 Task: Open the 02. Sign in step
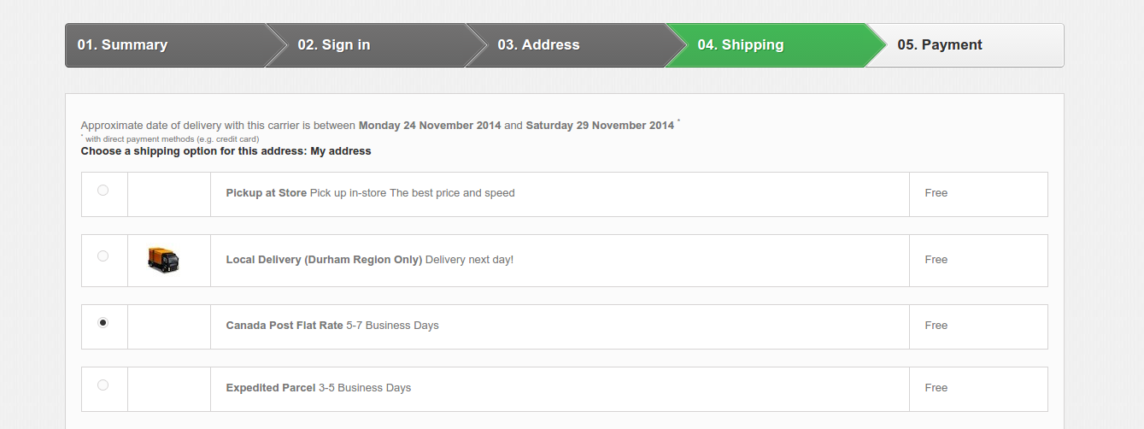coord(334,45)
